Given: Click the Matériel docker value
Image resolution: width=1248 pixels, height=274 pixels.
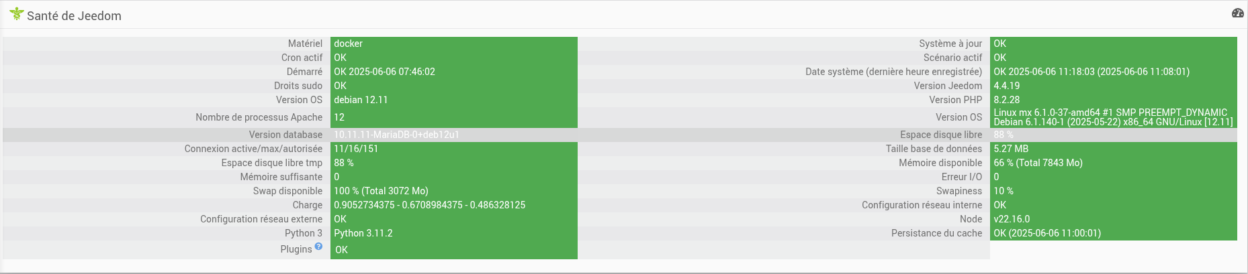Looking at the screenshot, I should 454,44.
